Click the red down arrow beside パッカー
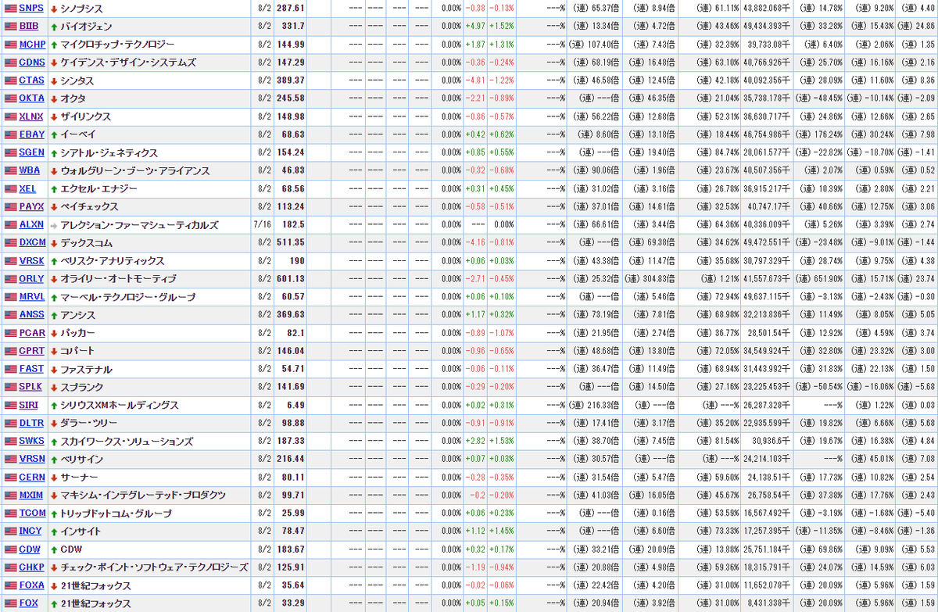938x612 pixels. pyautogui.click(x=54, y=333)
